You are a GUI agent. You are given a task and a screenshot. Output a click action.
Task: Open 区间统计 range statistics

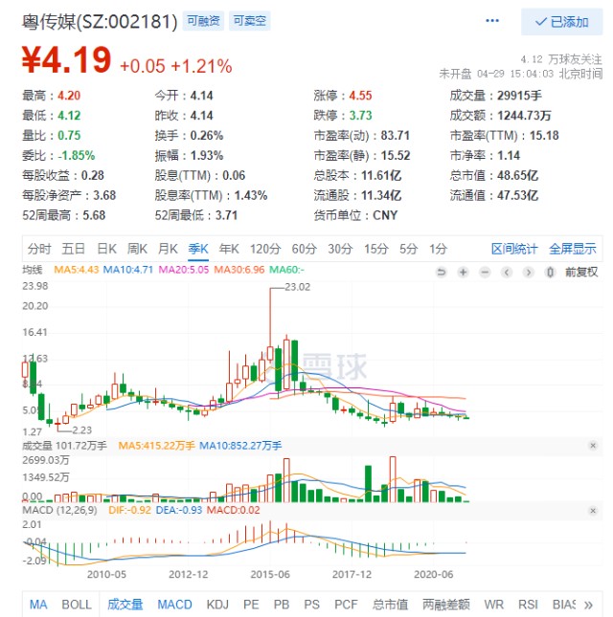click(x=514, y=249)
